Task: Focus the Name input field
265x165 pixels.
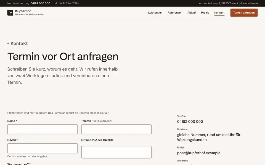Action: pyautogui.click(x=43, y=129)
